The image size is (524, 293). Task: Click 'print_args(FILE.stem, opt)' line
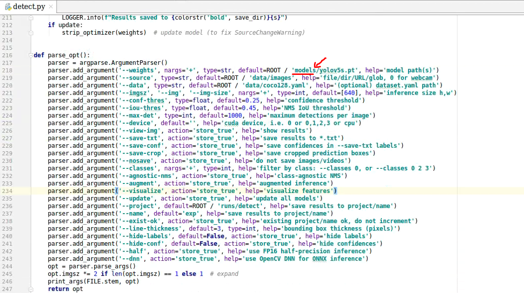click(x=93, y=281)
